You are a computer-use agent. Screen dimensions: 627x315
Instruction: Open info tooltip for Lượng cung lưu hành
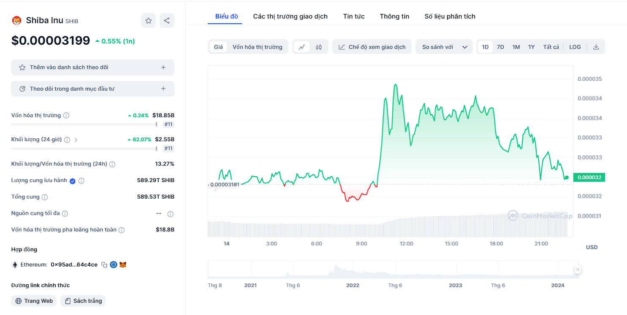[x=81, y=181]
